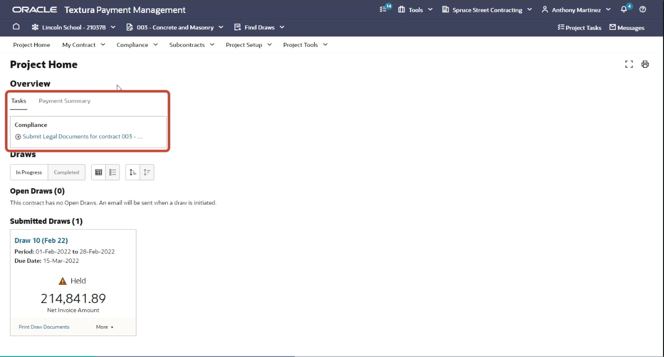This screenshot has height=357, width=664.
Task: Open the Tools menu in the header
Action: [x=415, y=9]
